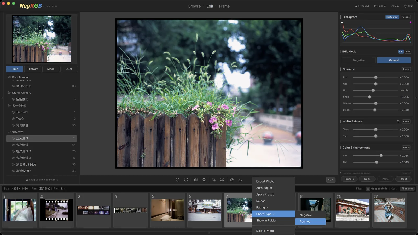Click the scissors icon in toolbar
Screen dimensions: 418x235
point(222,180)
